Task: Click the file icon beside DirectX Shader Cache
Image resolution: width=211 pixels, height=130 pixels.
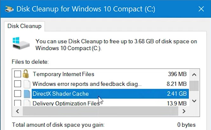Action: 27,94
